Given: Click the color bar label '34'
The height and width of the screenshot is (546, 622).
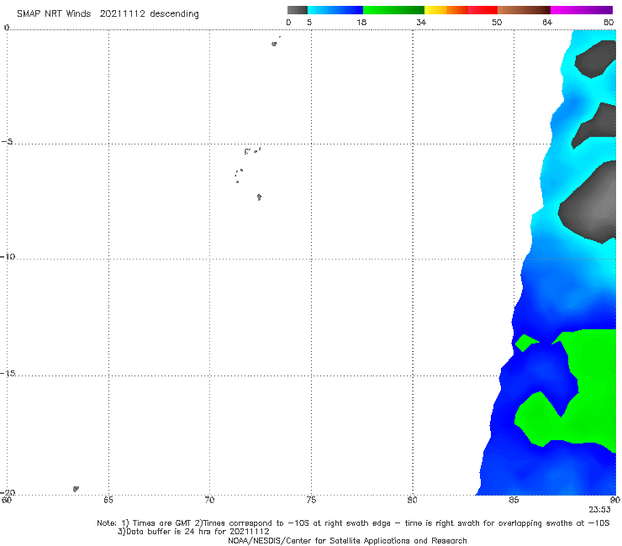Looking at the screenshot, I should pyautogui.click(x=421, y=22).
